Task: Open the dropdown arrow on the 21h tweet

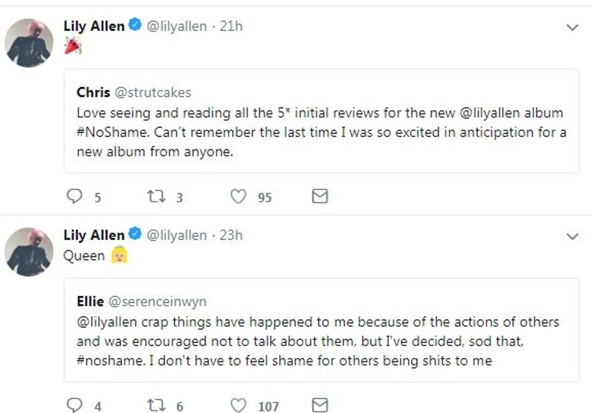Action: click(573, 28)
